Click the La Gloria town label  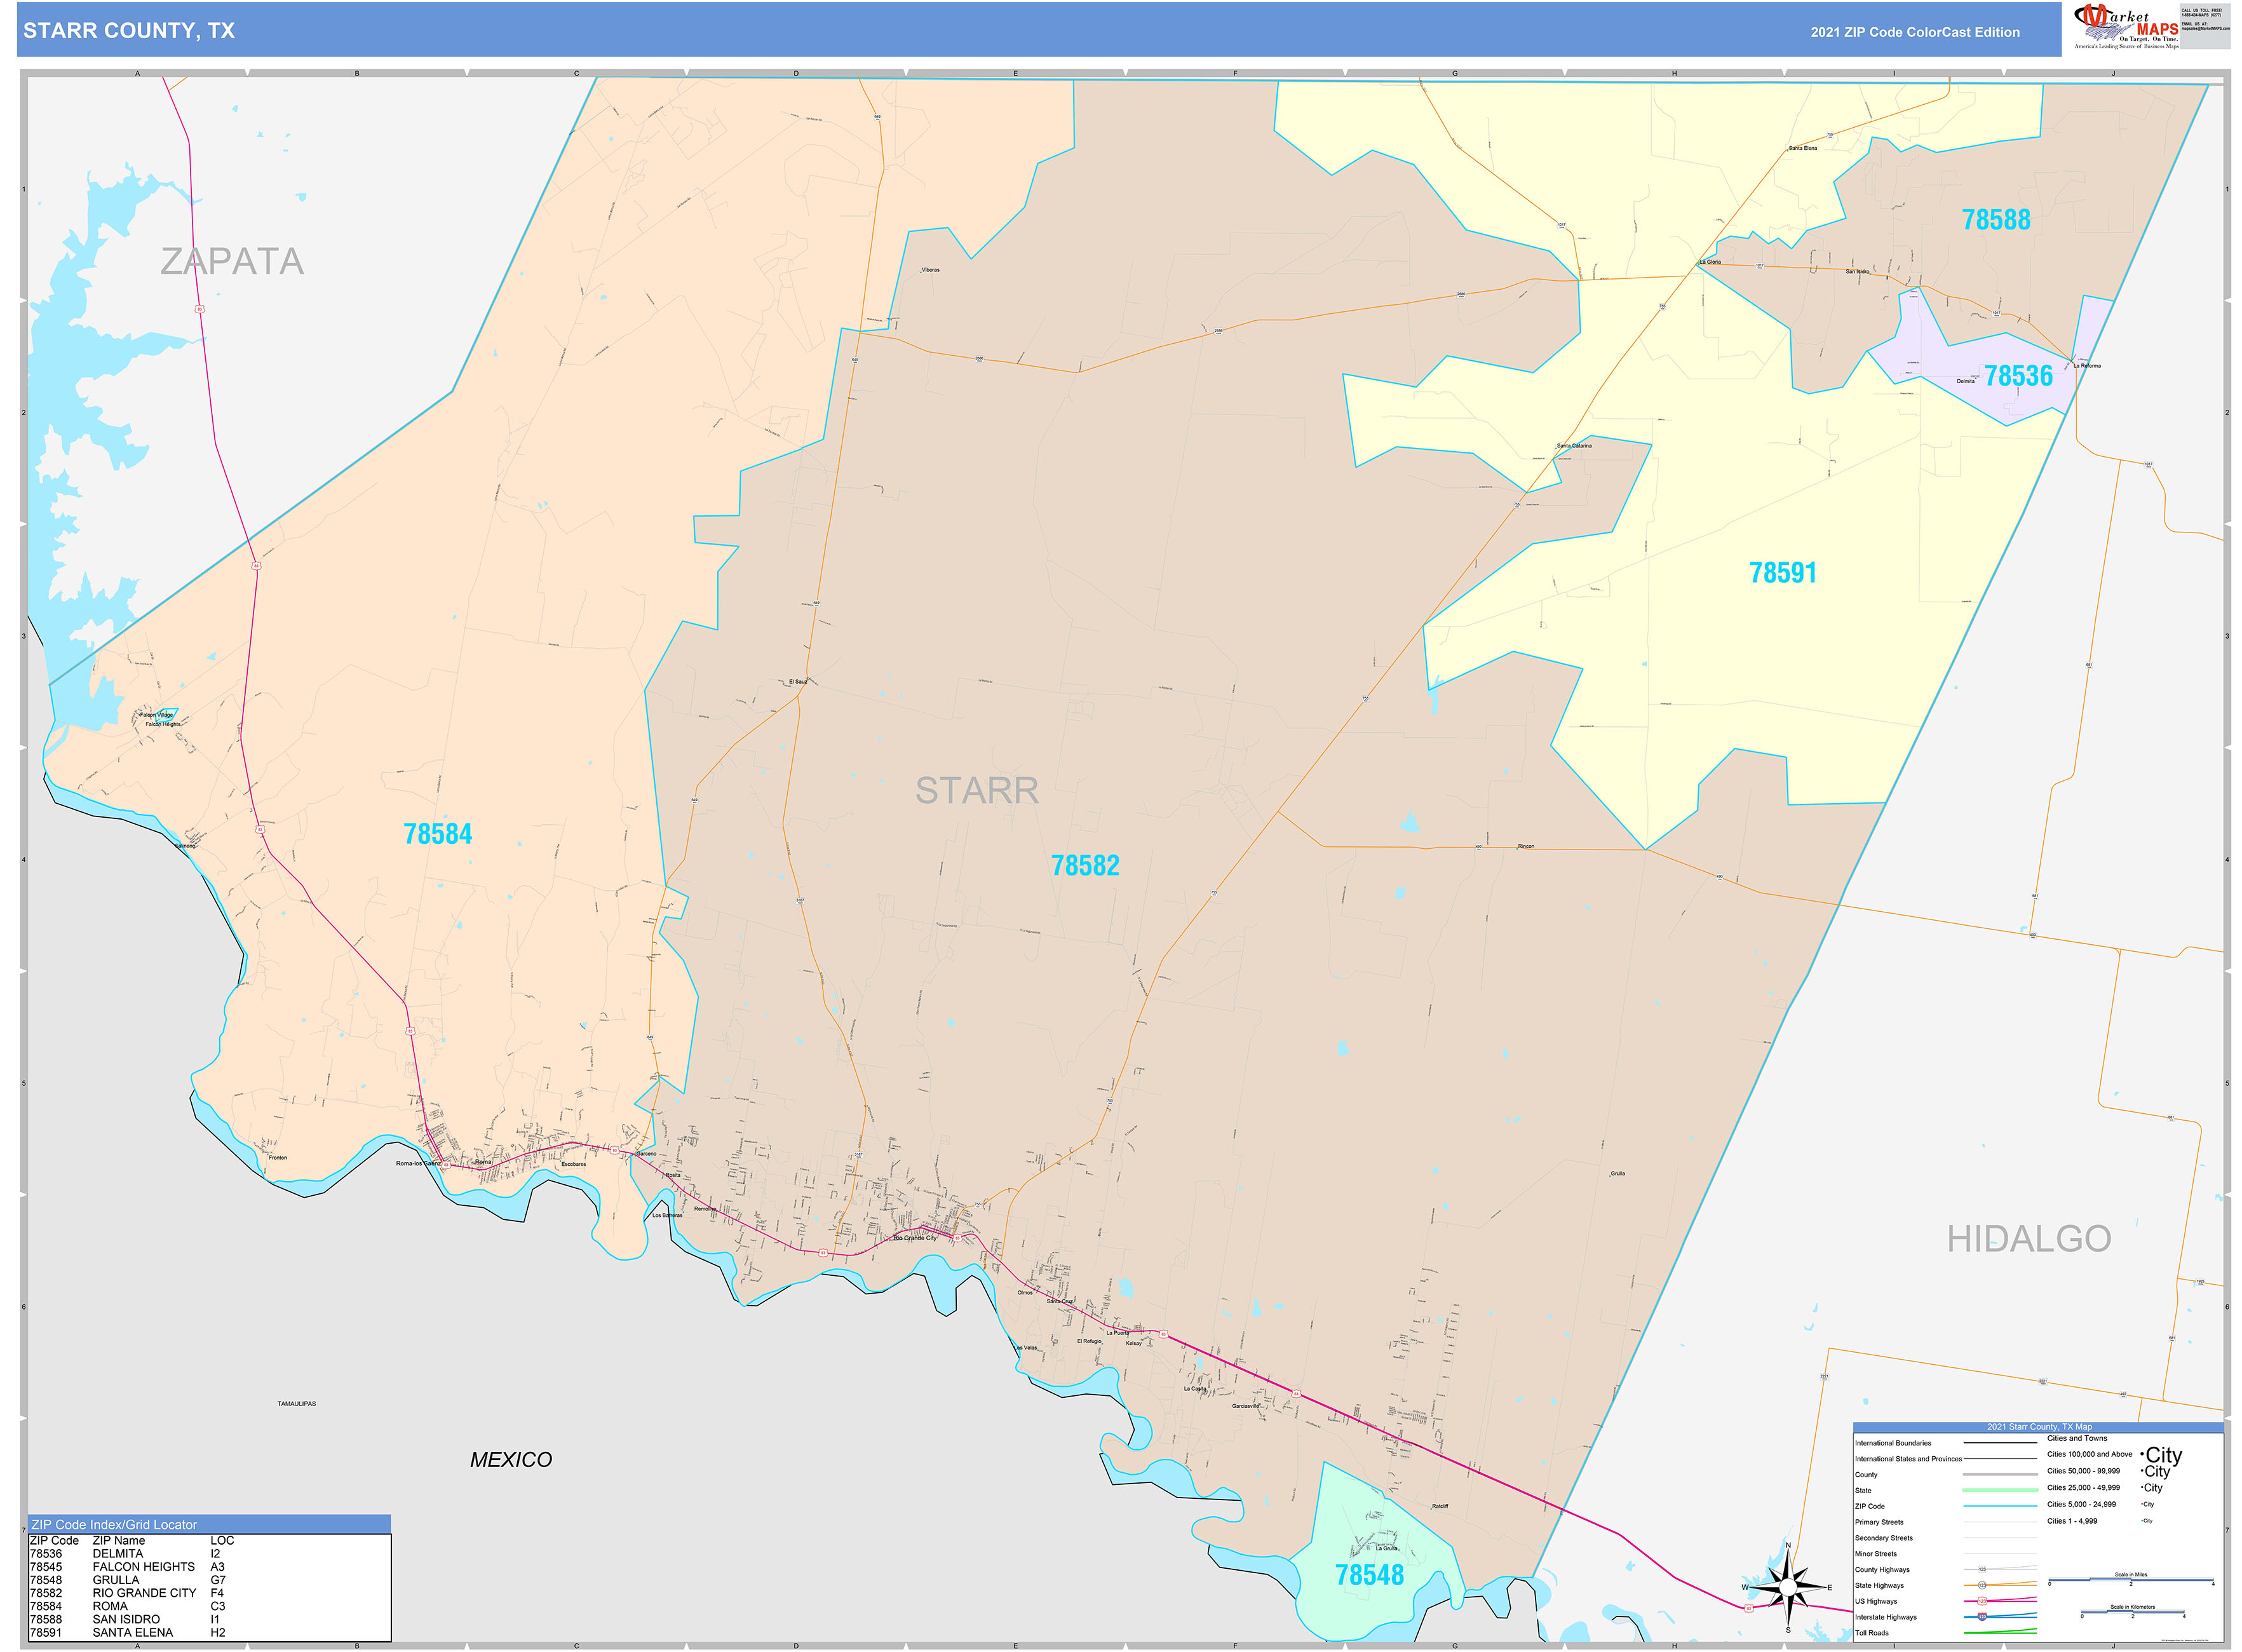[x=1710, y=262]
